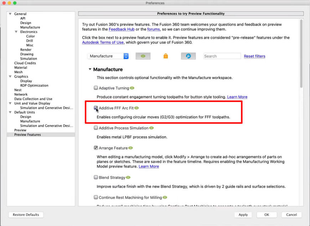
Task: Open Render preferences
Action: (x=26, y=49)
